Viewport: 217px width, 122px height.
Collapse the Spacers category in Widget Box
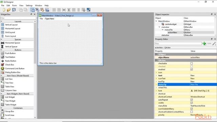click(x=1, y=39)
